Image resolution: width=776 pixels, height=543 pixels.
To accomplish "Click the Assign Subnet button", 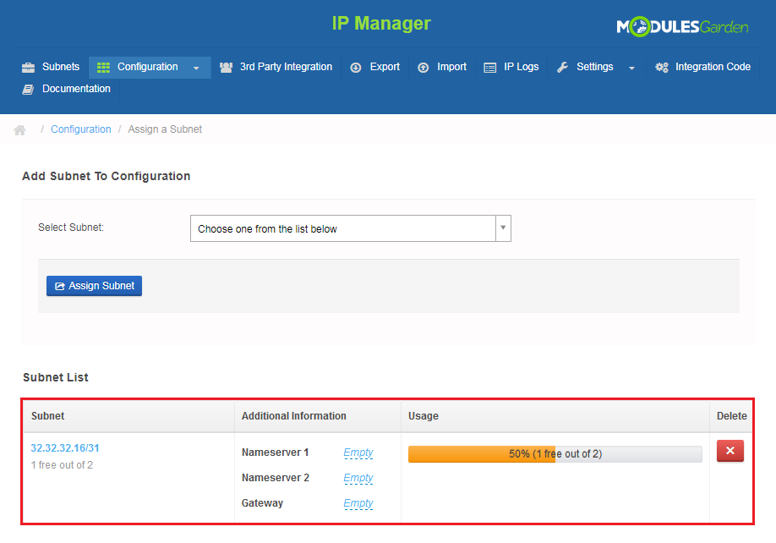I will click(x=94, y=286).
